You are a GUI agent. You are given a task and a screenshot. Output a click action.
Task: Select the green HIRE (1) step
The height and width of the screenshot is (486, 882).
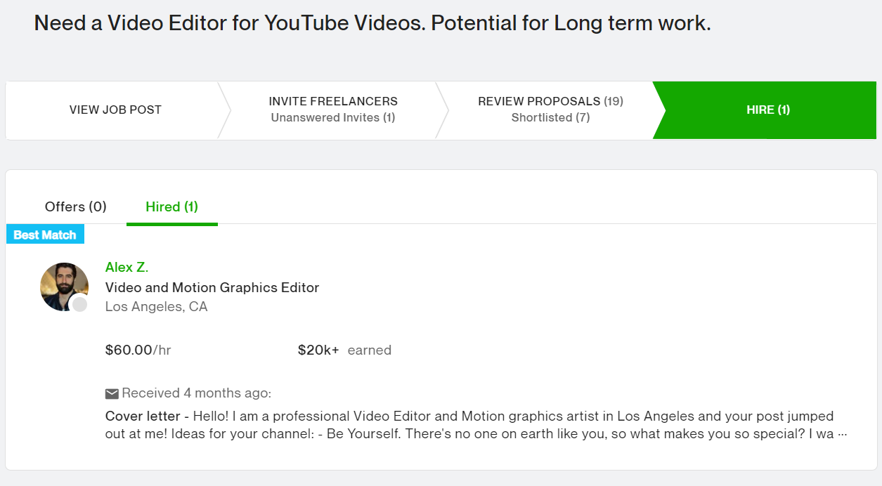coord(767,110)
